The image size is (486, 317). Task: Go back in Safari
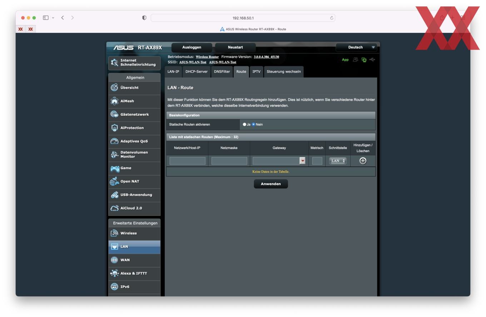pyautogui.click(x=63, y=17)
